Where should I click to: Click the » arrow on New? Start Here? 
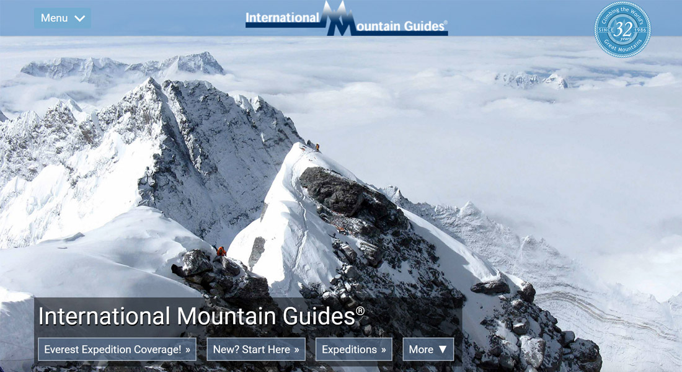[296, 350]
